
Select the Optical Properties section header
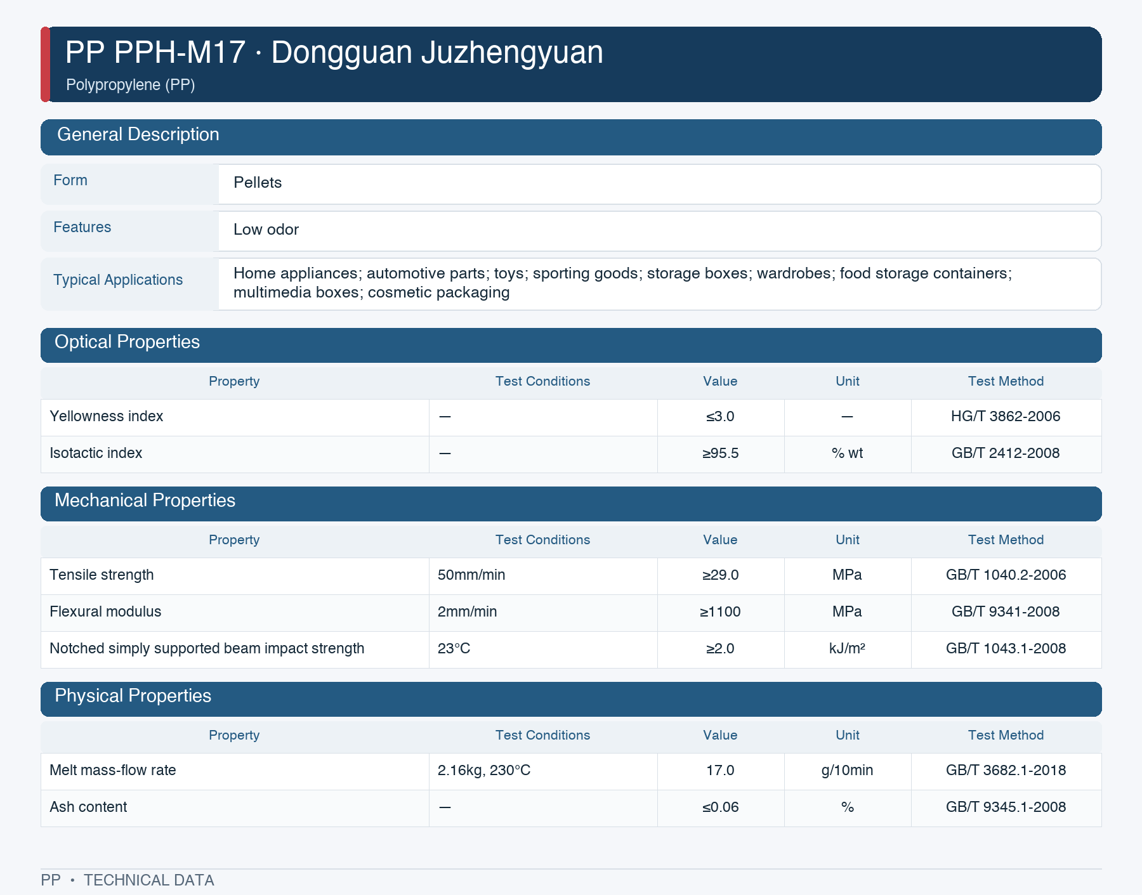[x=571, y=345]
